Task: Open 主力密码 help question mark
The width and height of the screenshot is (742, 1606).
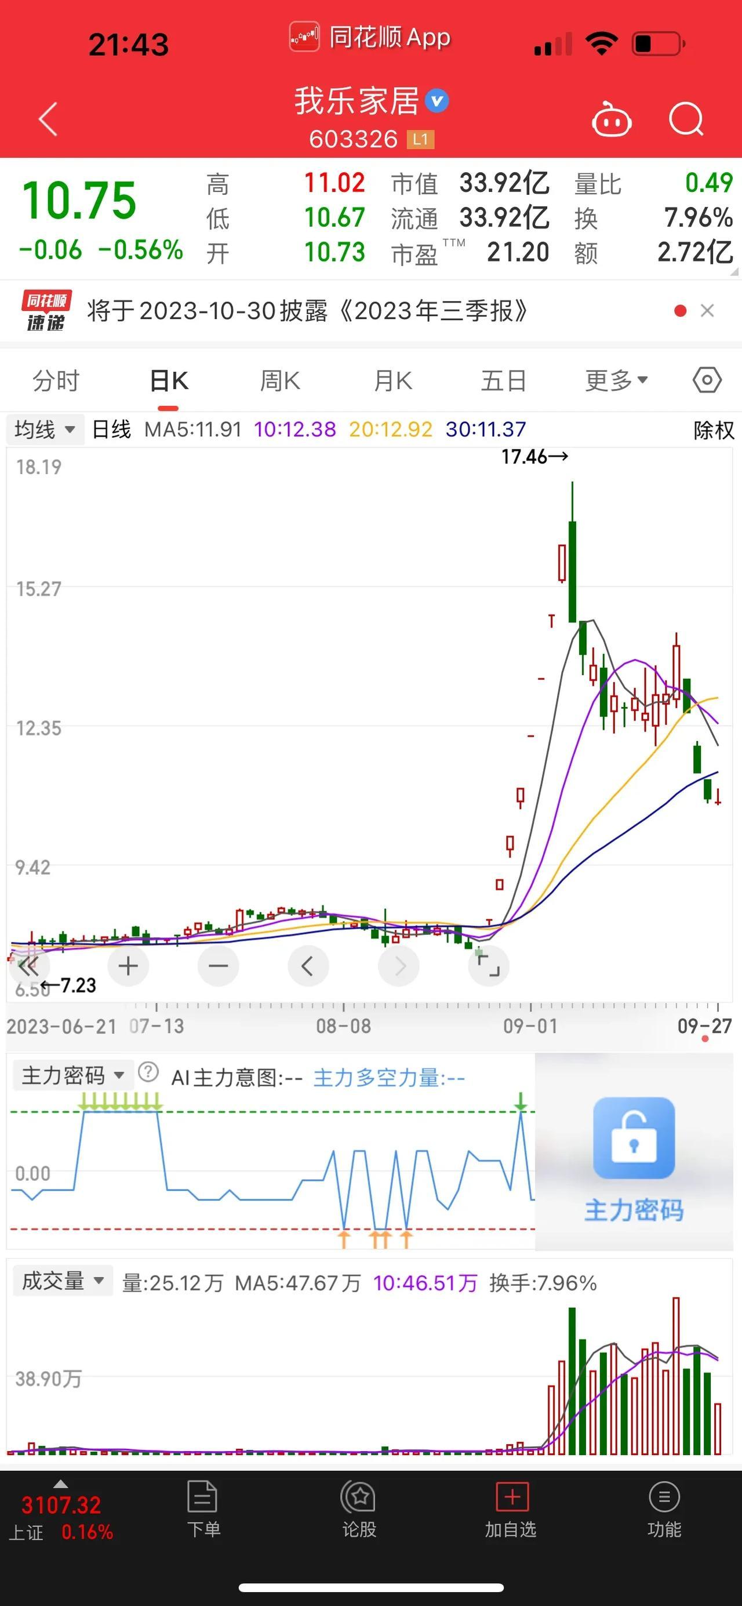Action: point(148,1073)
